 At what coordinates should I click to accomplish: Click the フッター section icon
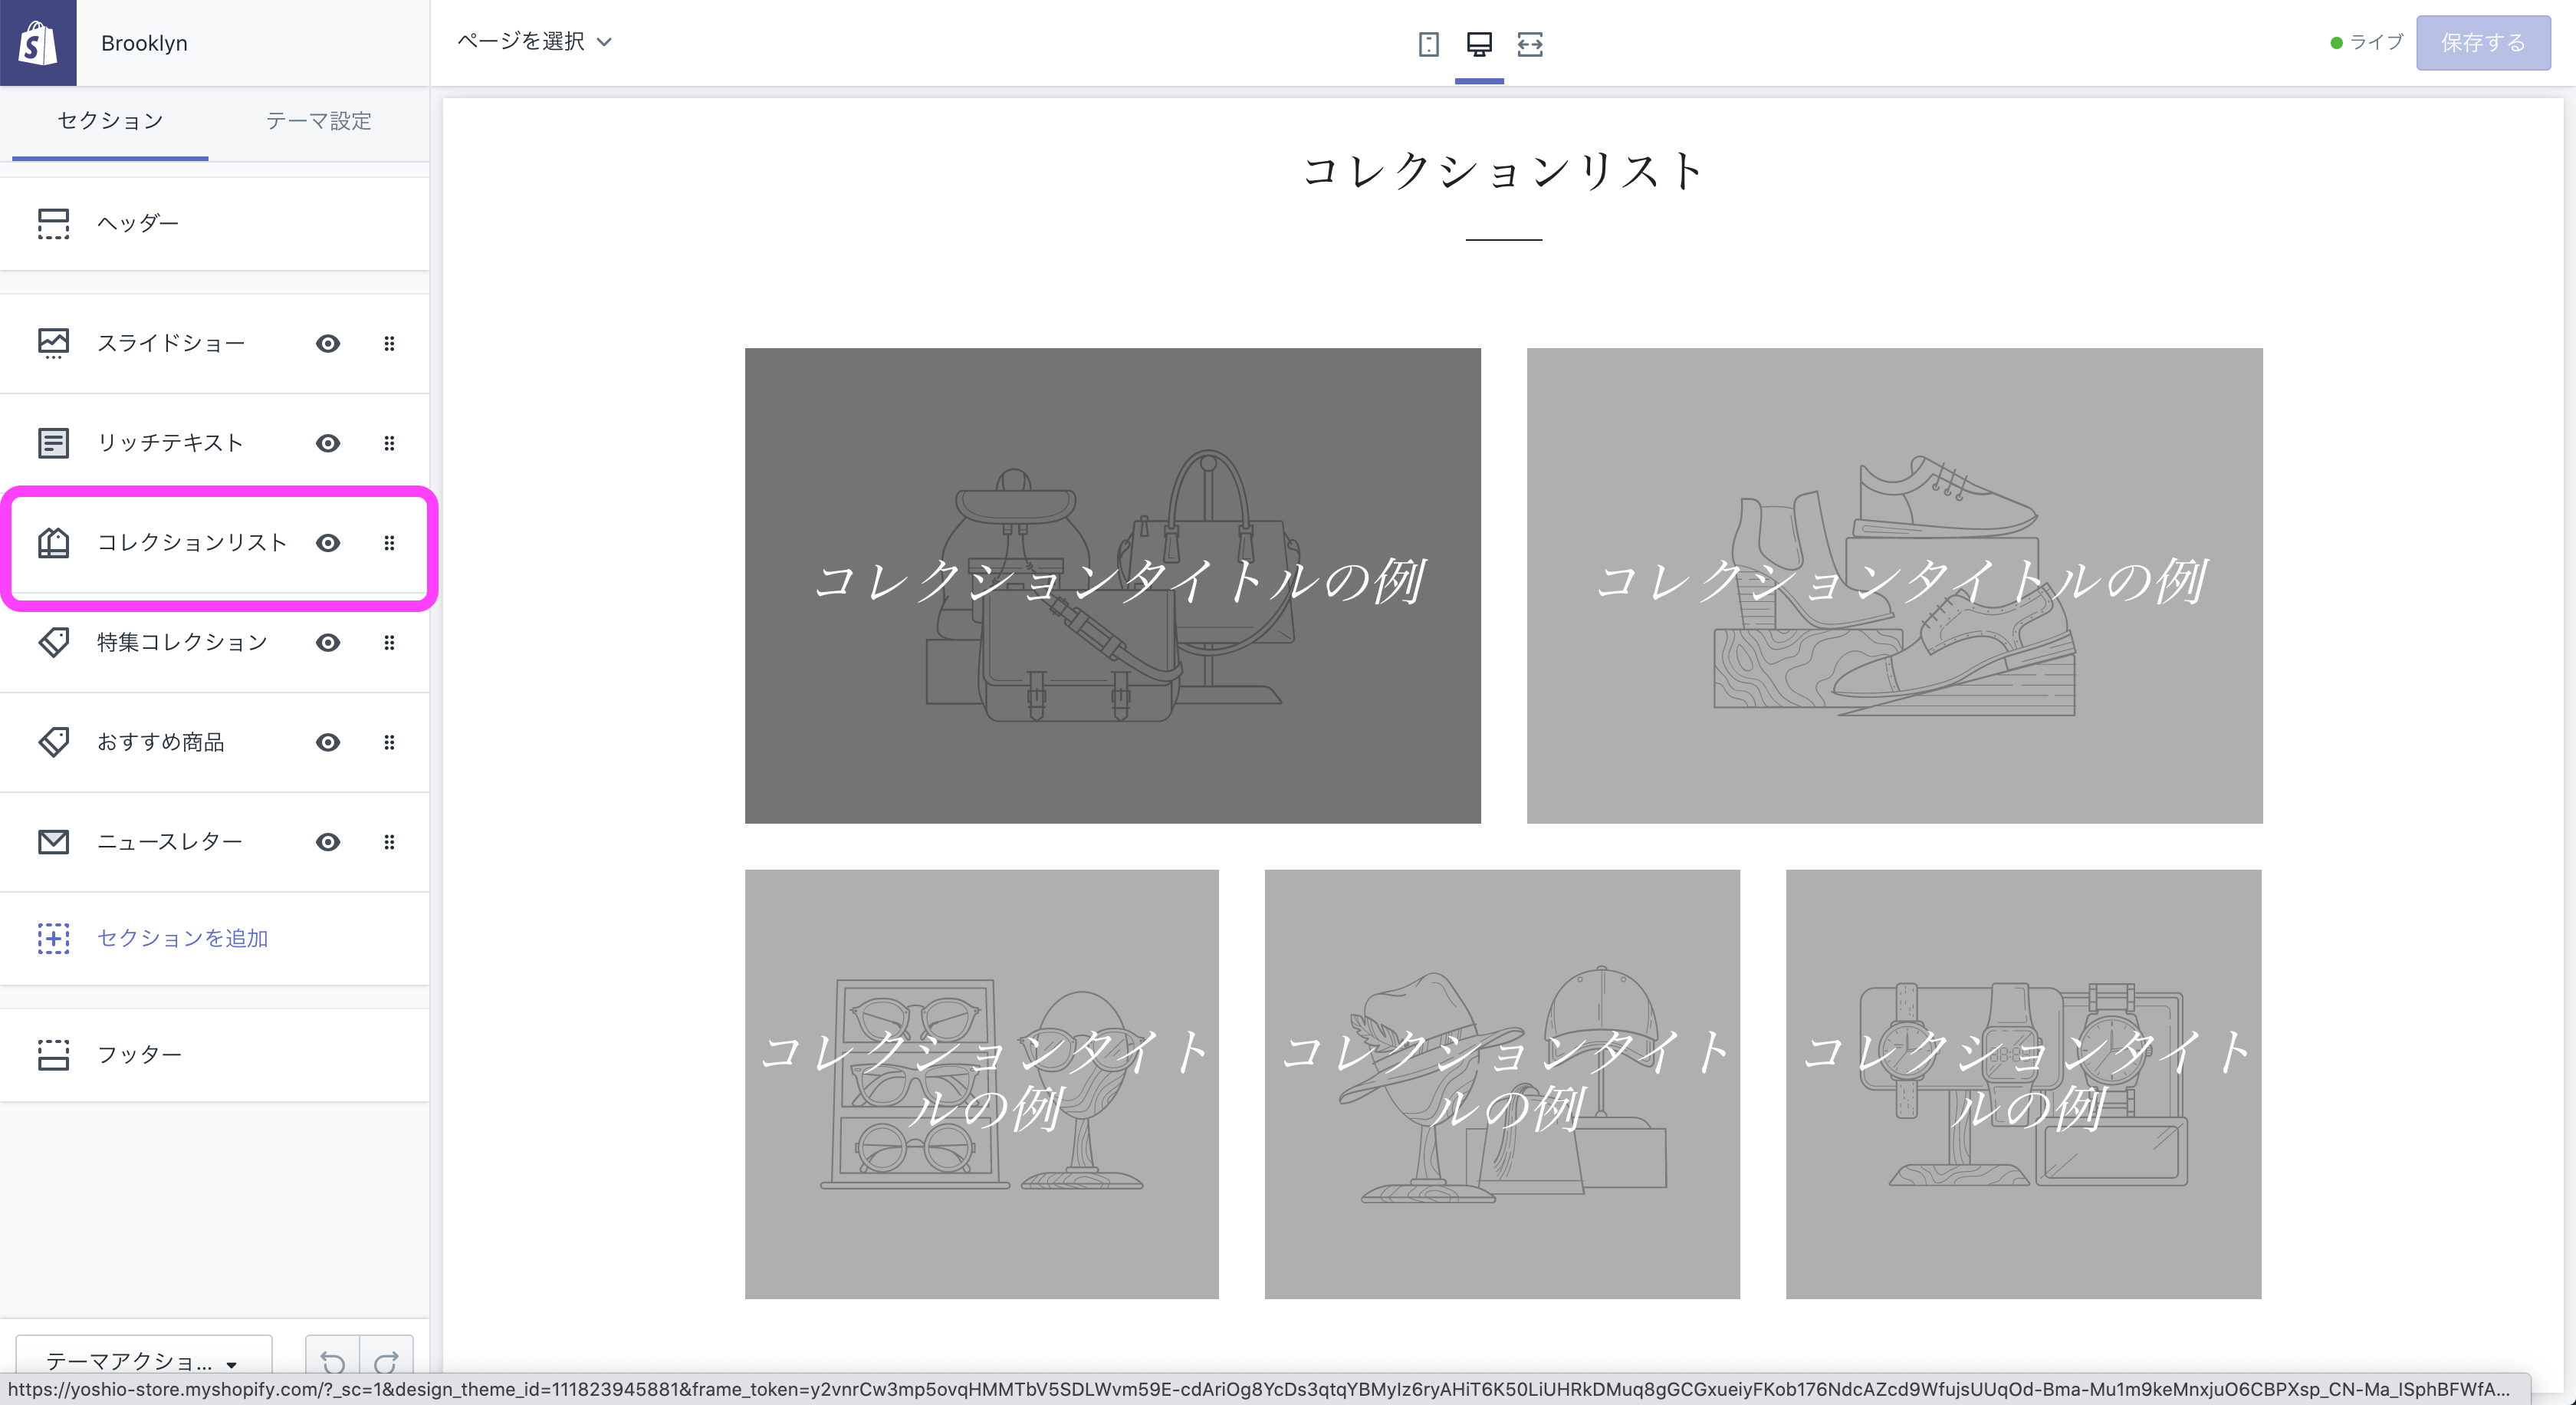tap(54, 1054)
